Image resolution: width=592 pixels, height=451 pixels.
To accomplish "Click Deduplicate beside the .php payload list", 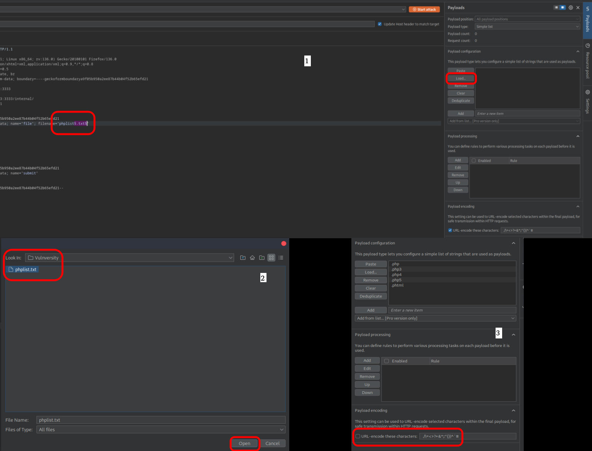I will (371, 296).
